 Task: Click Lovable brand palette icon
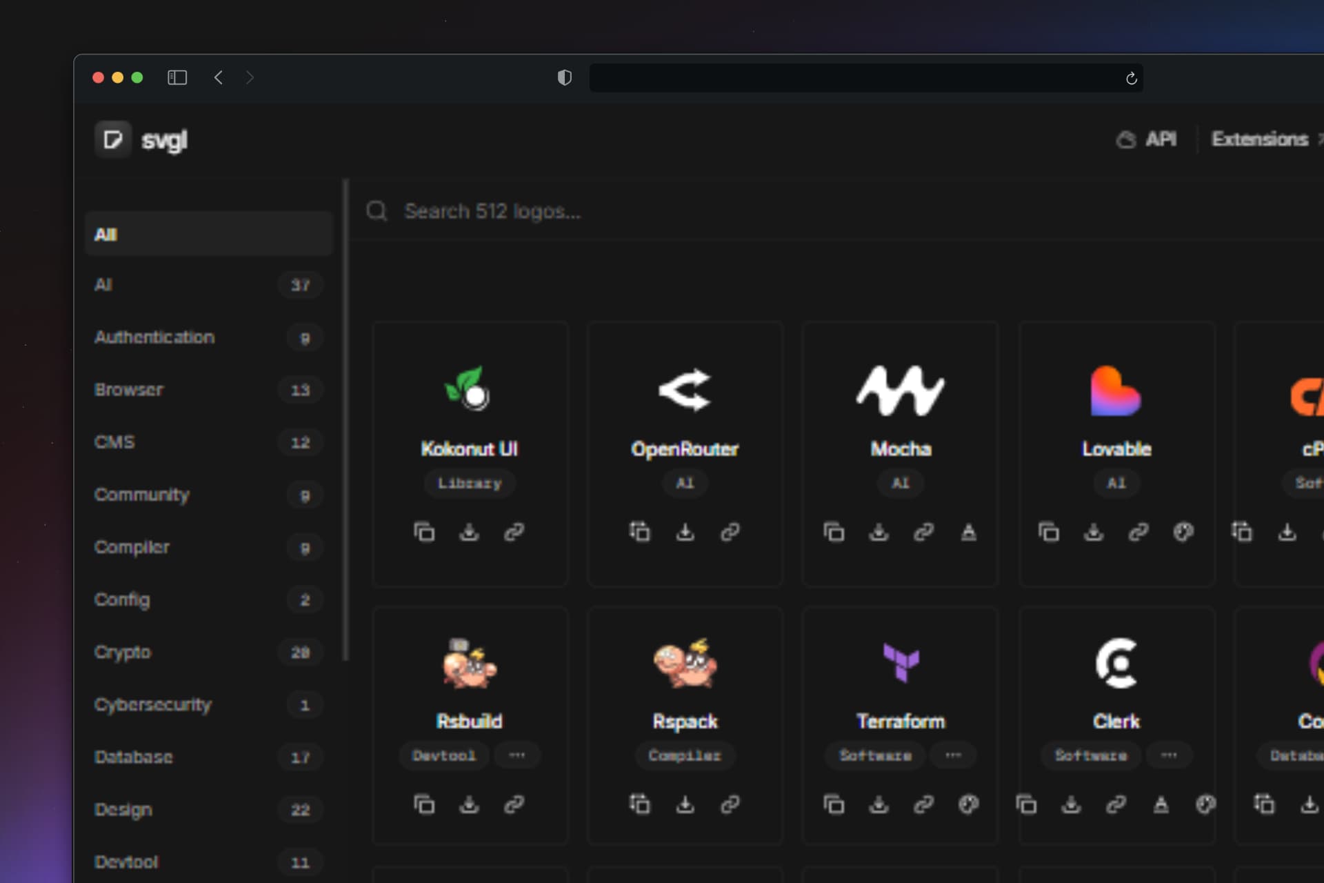click(x=1183, y=532)
